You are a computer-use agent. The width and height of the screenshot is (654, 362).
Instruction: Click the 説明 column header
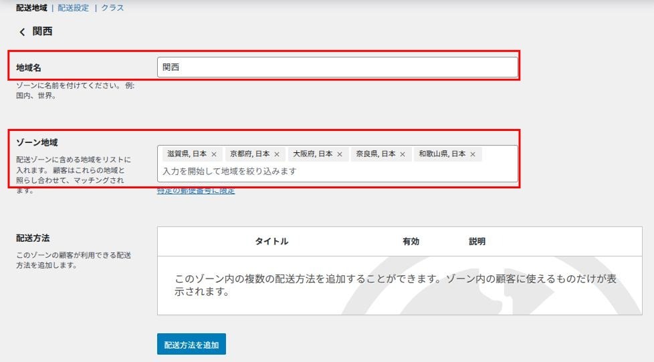pyautogui.click(x=477, y=241)
